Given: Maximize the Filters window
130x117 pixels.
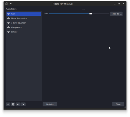Looking at the screenshot, I should coord(119,4).
